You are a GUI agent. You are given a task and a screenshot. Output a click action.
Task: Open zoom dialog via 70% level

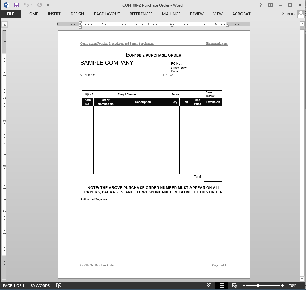(x=292, y=286)
